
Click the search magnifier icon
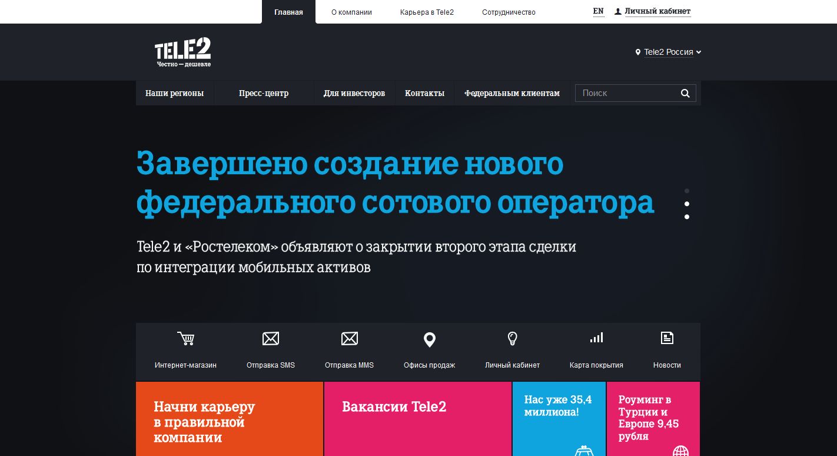point(685,93)
